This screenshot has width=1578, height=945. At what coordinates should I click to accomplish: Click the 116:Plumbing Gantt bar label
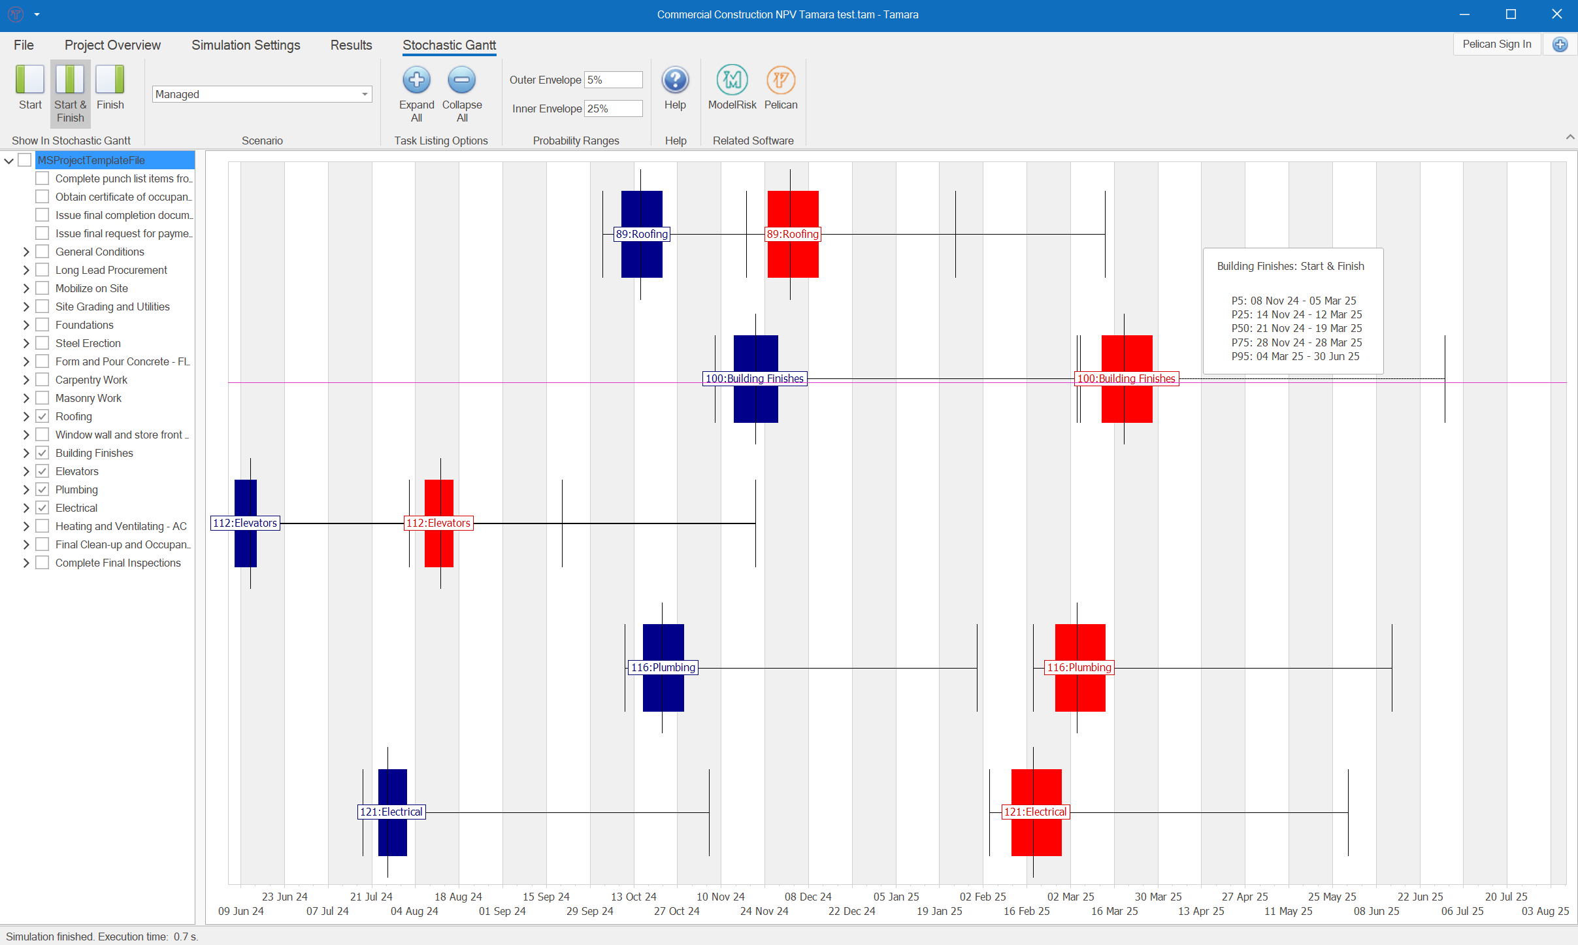(663, 667)
